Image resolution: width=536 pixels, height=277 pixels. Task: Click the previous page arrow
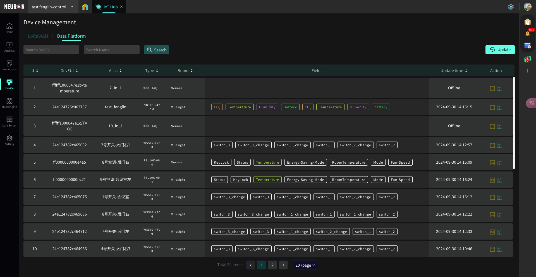(x=251, y=265)
